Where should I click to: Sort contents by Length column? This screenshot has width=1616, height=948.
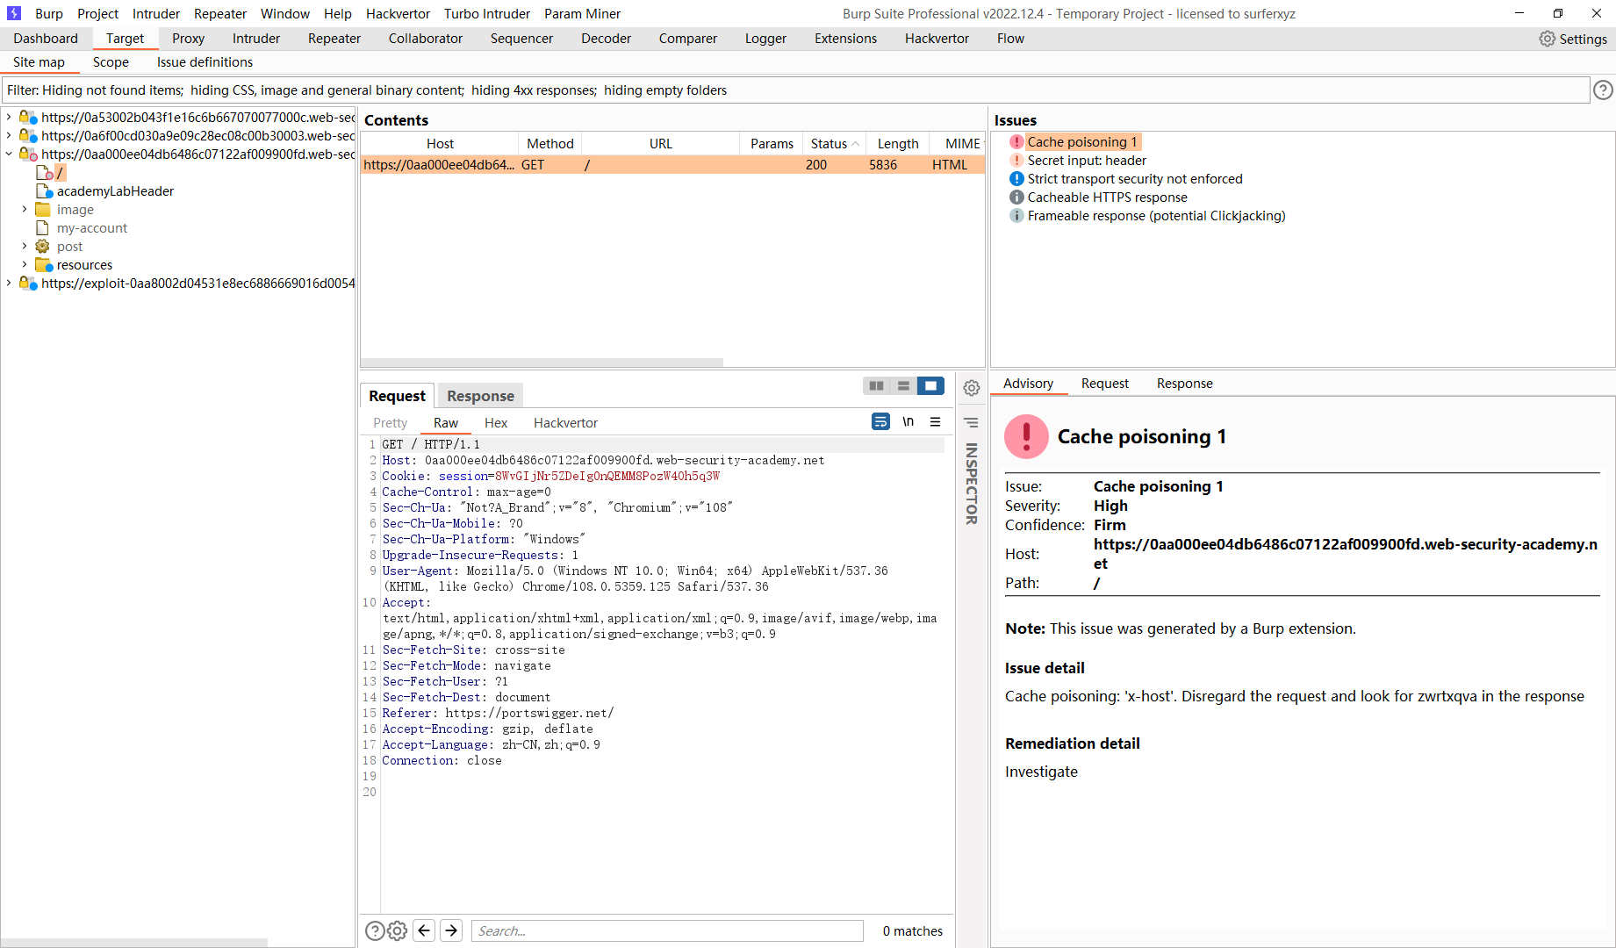(x=897, y=143)
